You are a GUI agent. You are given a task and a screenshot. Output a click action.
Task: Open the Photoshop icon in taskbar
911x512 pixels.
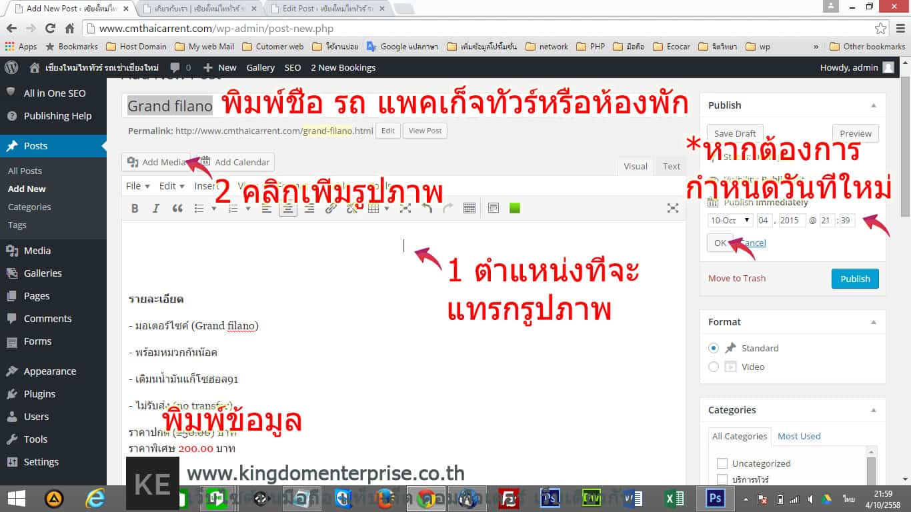pos(715,498)
